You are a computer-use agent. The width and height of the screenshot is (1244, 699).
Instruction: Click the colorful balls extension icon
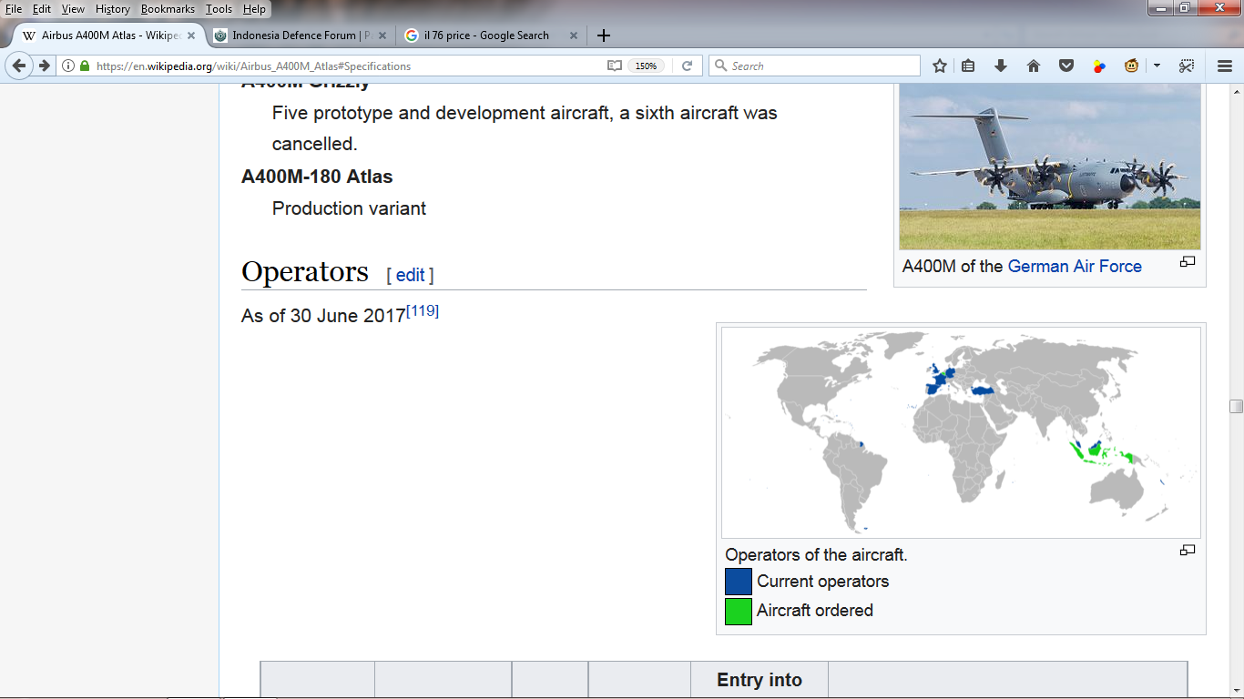click(1099, 66)
